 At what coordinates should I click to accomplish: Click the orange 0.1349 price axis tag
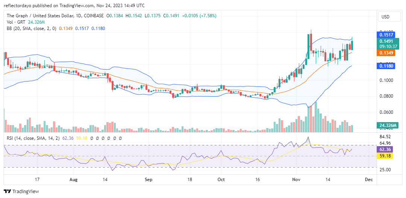coord(386,53)
